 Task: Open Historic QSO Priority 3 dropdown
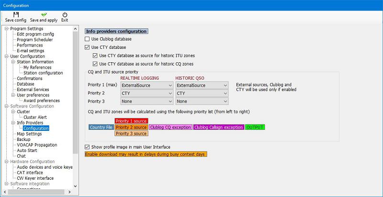202,101
